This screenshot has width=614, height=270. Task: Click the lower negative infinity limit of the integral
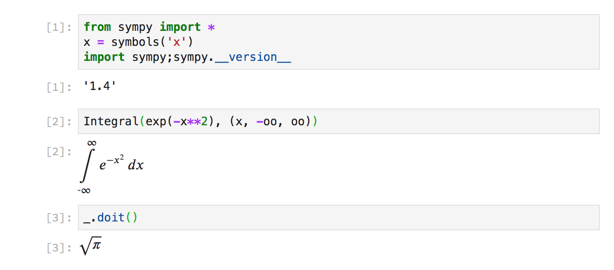pos(84,191)
